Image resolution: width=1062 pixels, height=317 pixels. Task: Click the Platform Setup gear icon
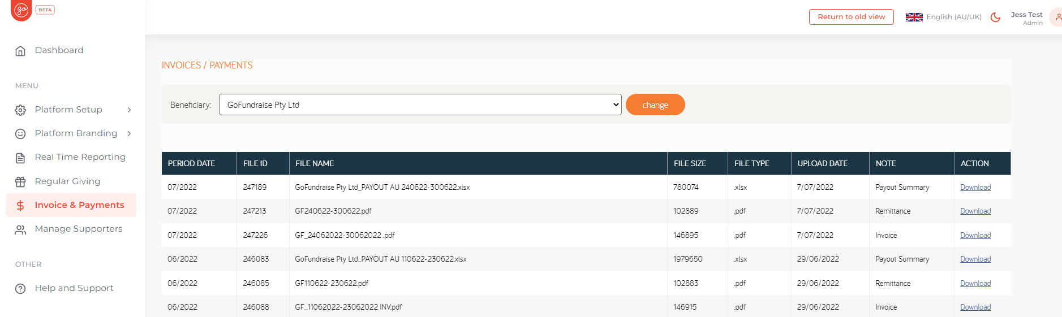click(20, 110)
